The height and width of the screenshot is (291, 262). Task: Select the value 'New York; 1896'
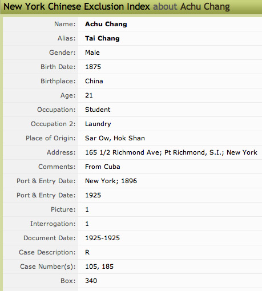click(x=111, y=181)
